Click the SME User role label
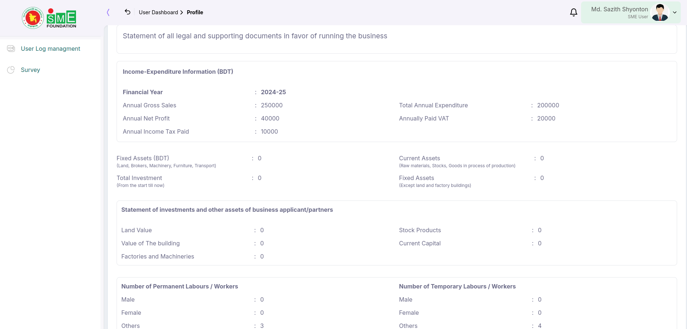The height and width of the screenshot is (329, 687). 638,17
